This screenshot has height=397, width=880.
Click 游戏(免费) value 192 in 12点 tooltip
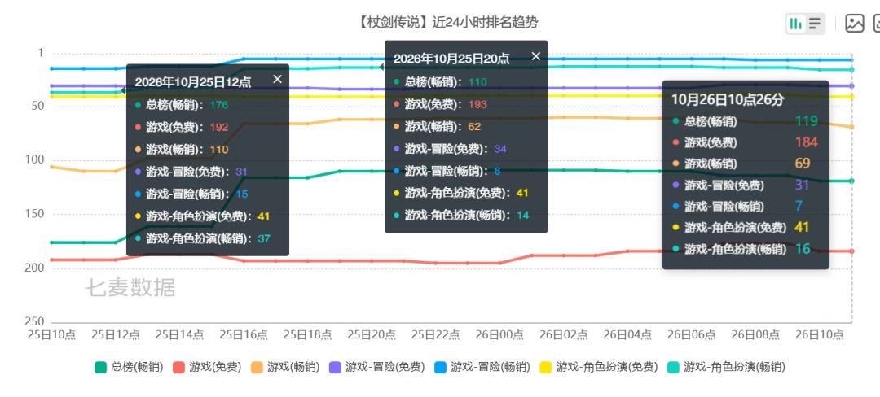[x=219, y=127]
